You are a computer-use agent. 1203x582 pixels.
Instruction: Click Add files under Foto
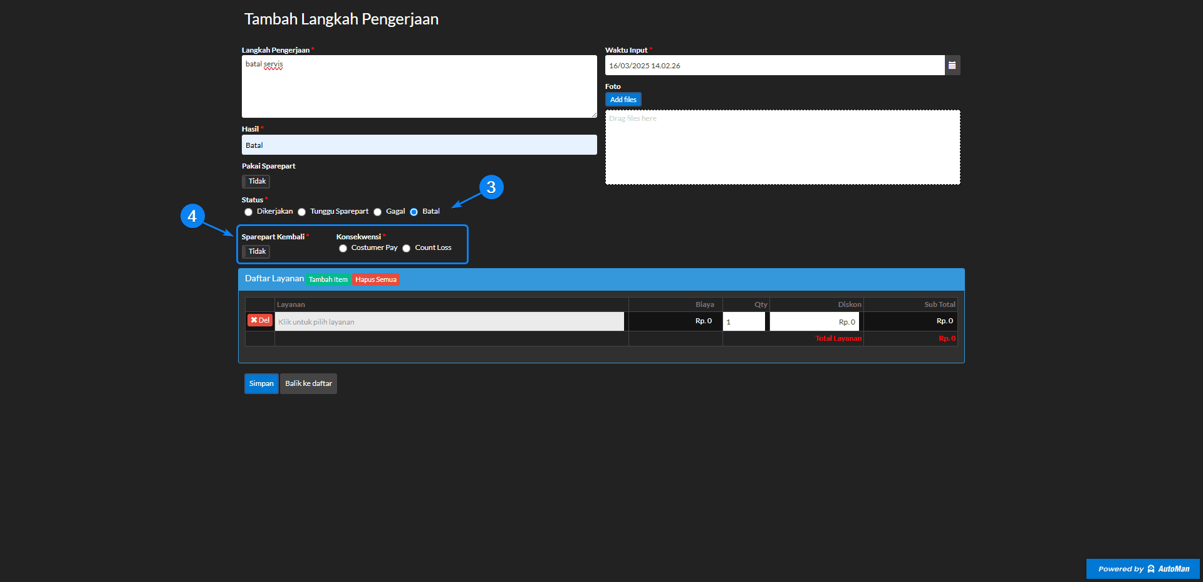tap(623, 100)
